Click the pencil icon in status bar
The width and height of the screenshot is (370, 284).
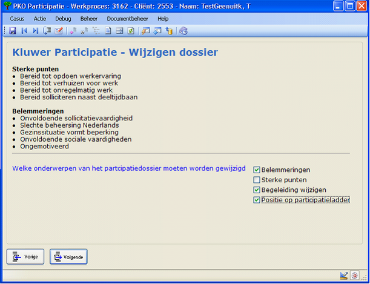(344, 276)
